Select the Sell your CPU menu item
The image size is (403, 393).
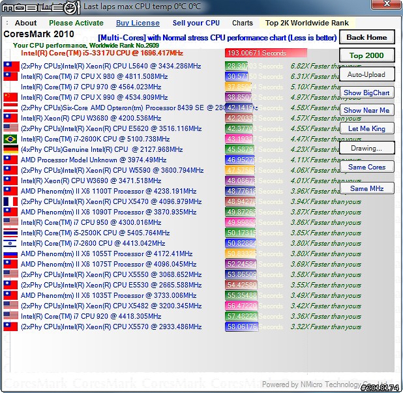tap(196, 23)
